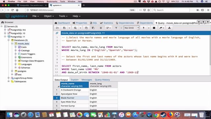The width and height of the screenshot is (211, 119).
Task: Open the pgAdmin Tools menu
Action: [63, 16]
